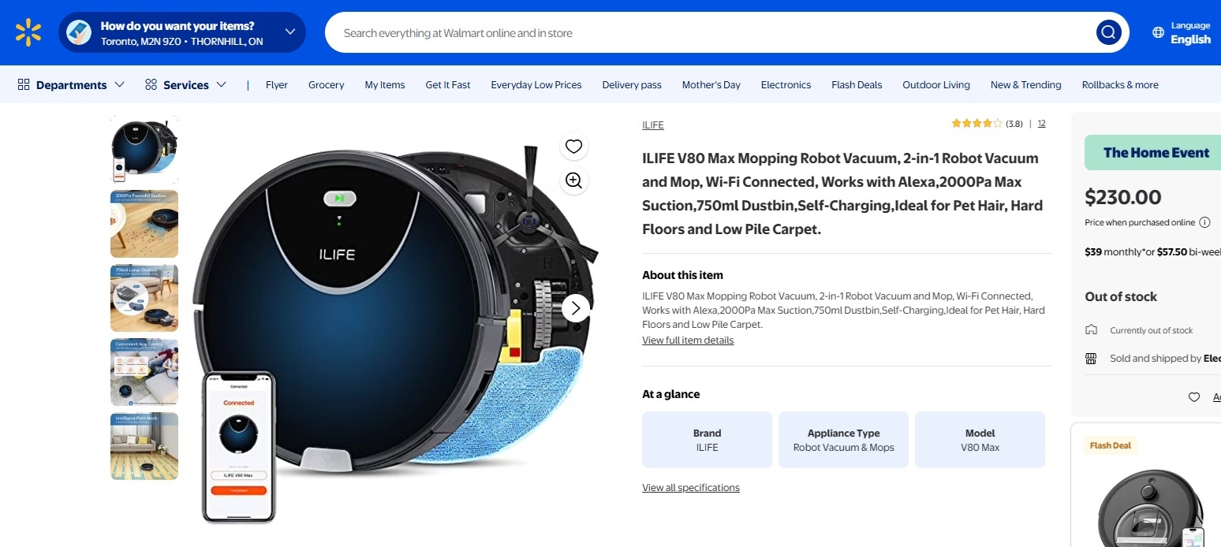Click View full item details
Screen dimensions: 1221x547
pos(688,340)
